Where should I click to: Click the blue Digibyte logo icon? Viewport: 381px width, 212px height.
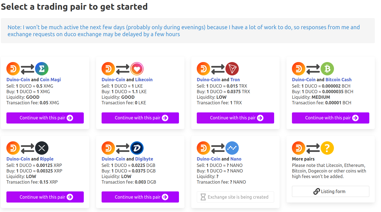137,148
